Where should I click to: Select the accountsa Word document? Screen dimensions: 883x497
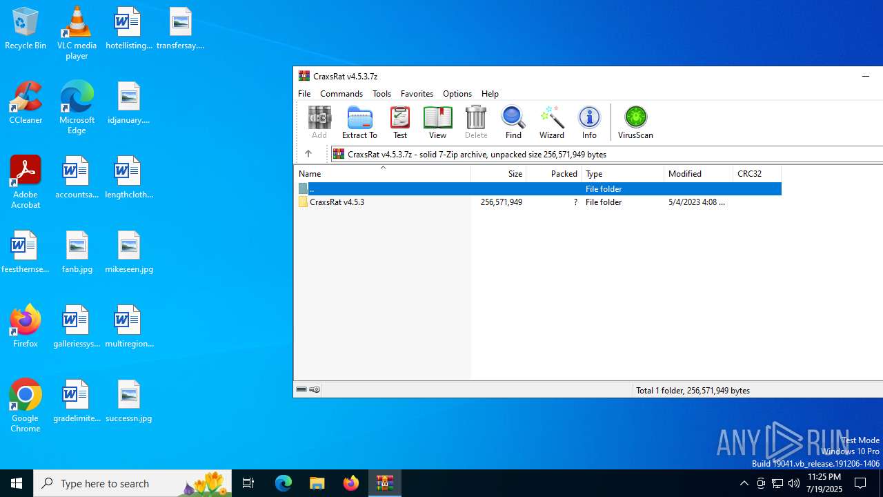point(77,177)
